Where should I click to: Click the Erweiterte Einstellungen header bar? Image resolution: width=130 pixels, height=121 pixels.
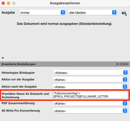[65, 64]
